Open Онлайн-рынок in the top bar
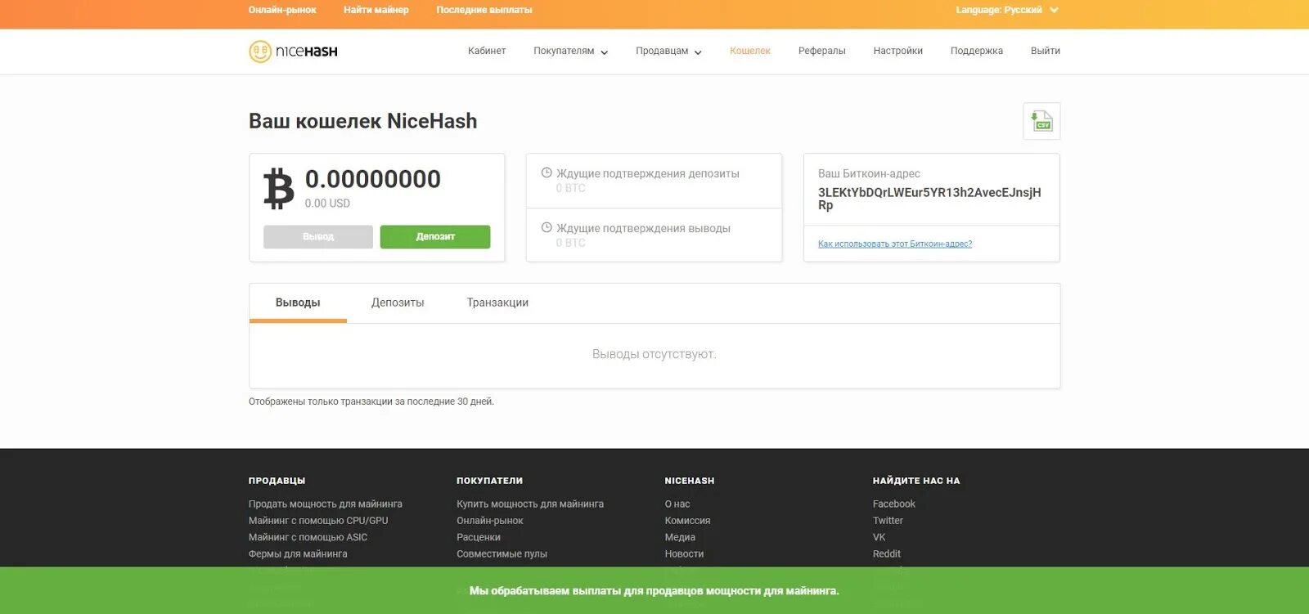 pyautogui.click(x=282, y=10)
